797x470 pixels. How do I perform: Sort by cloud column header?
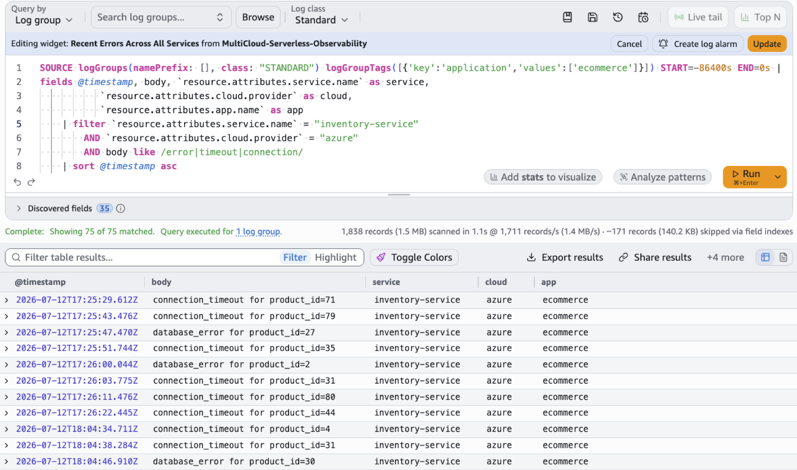(x=496, y=282)
